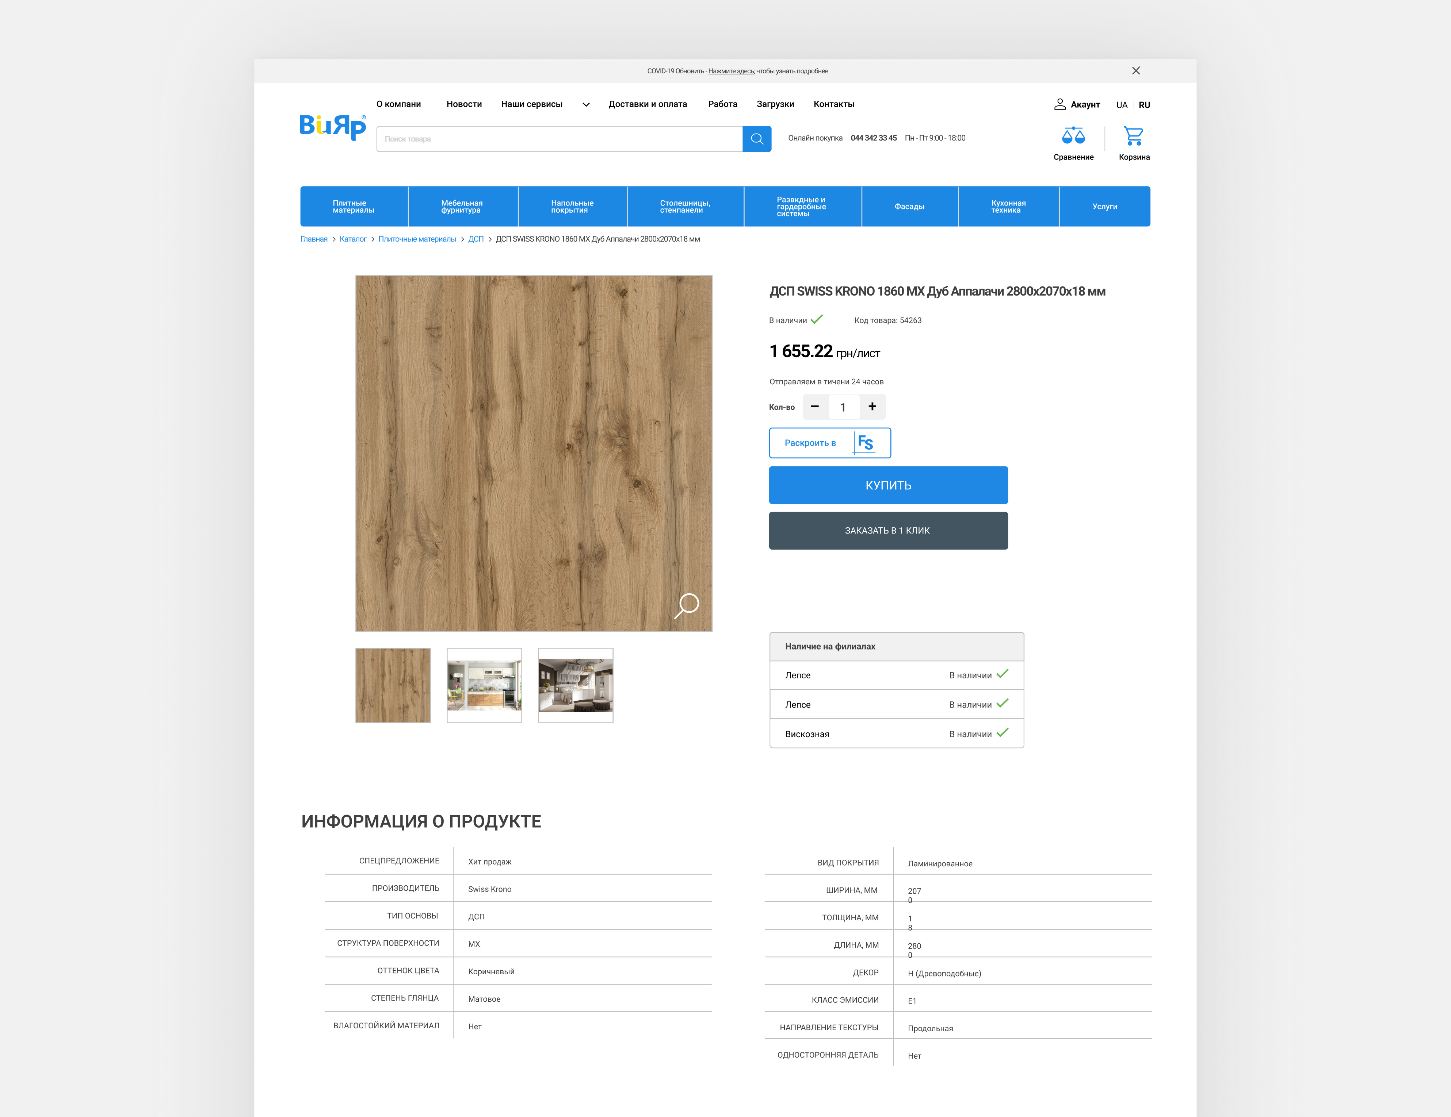Decrease quantity with the minus button
This screenshot has width=1451, height=1117.
(x=814, y=406)
